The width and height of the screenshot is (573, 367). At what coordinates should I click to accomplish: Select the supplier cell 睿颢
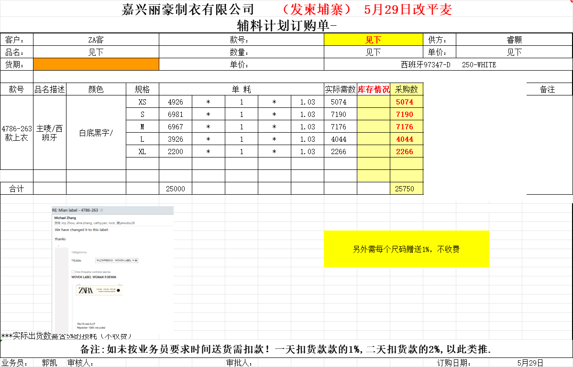pyautogui.click(x=514, y=40)
